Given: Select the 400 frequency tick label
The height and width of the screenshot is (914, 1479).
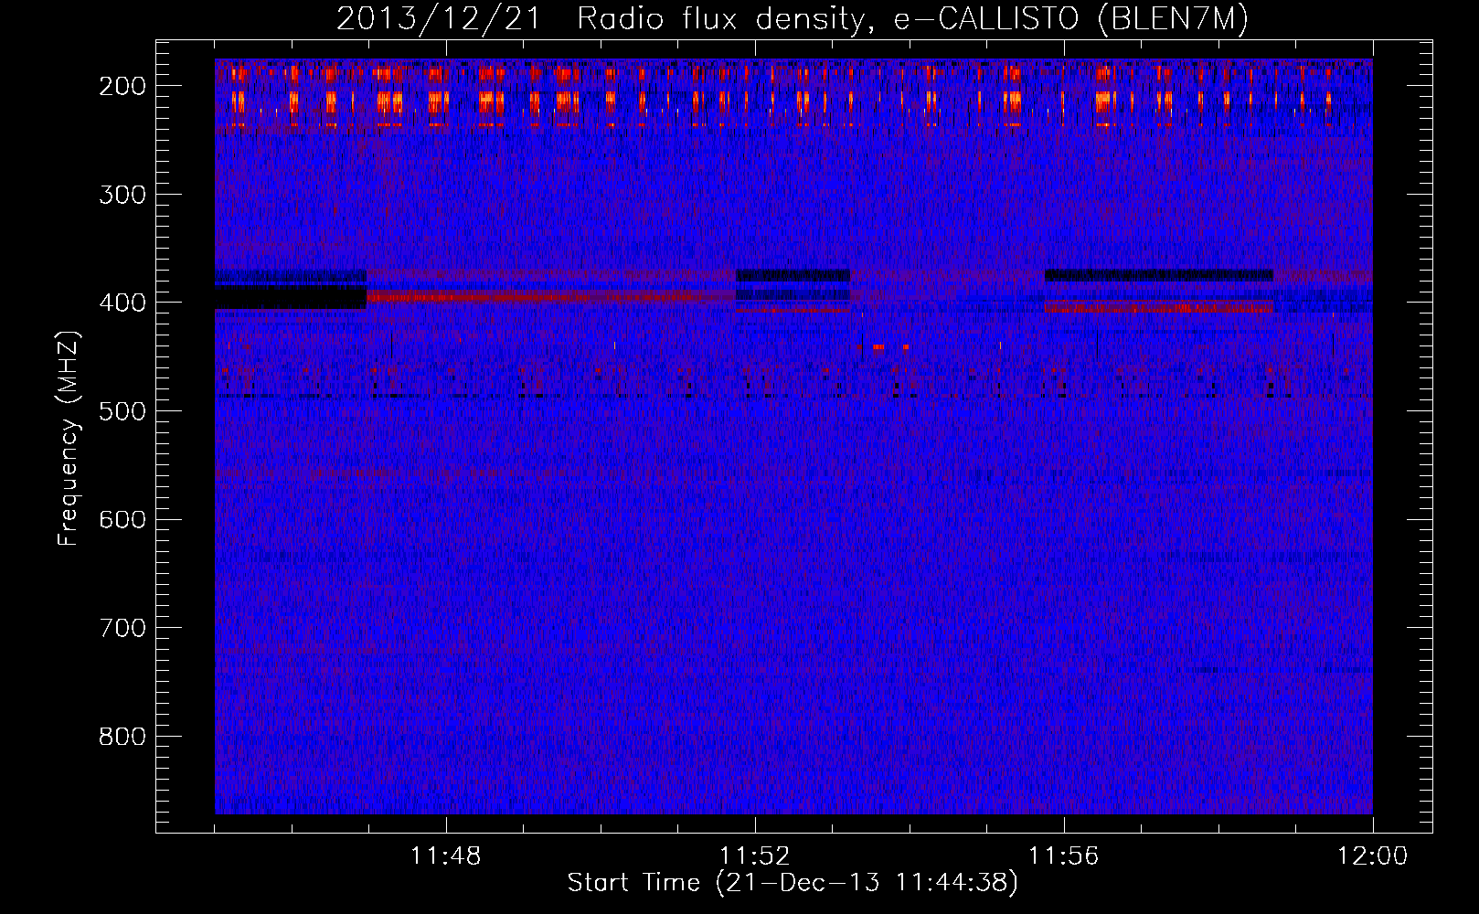Looking at the screenshot, I should tap(122, 303).
